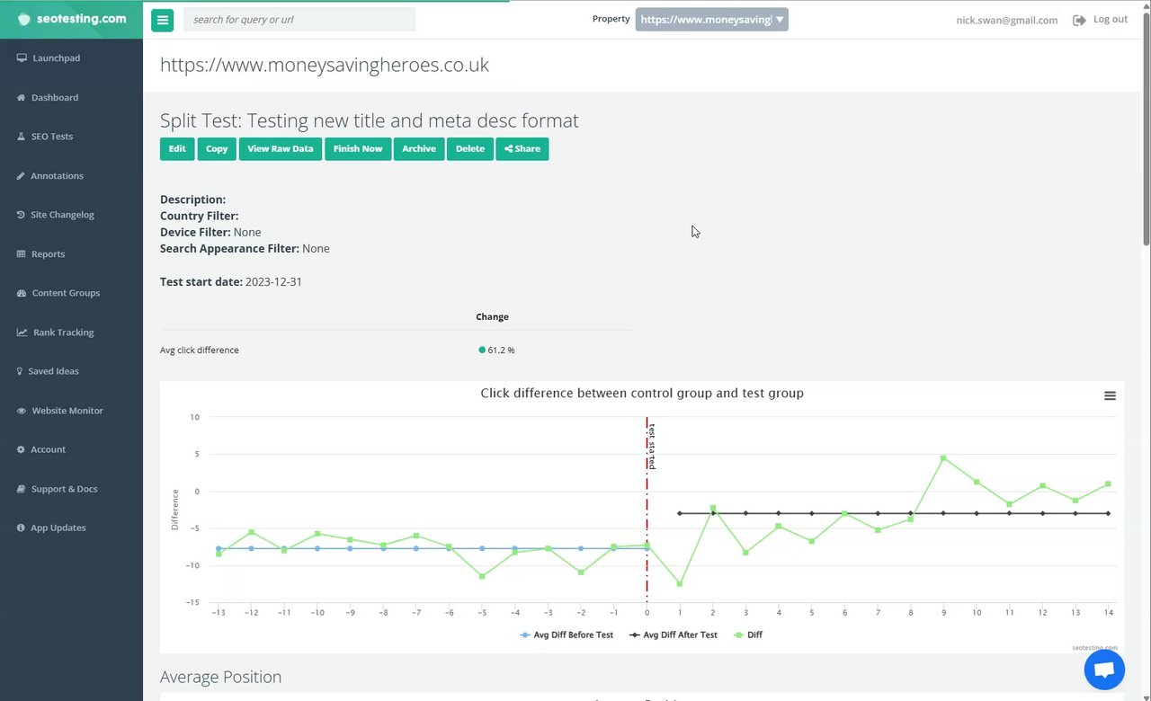
Task: Click the Share button
Action: [522, 149]
